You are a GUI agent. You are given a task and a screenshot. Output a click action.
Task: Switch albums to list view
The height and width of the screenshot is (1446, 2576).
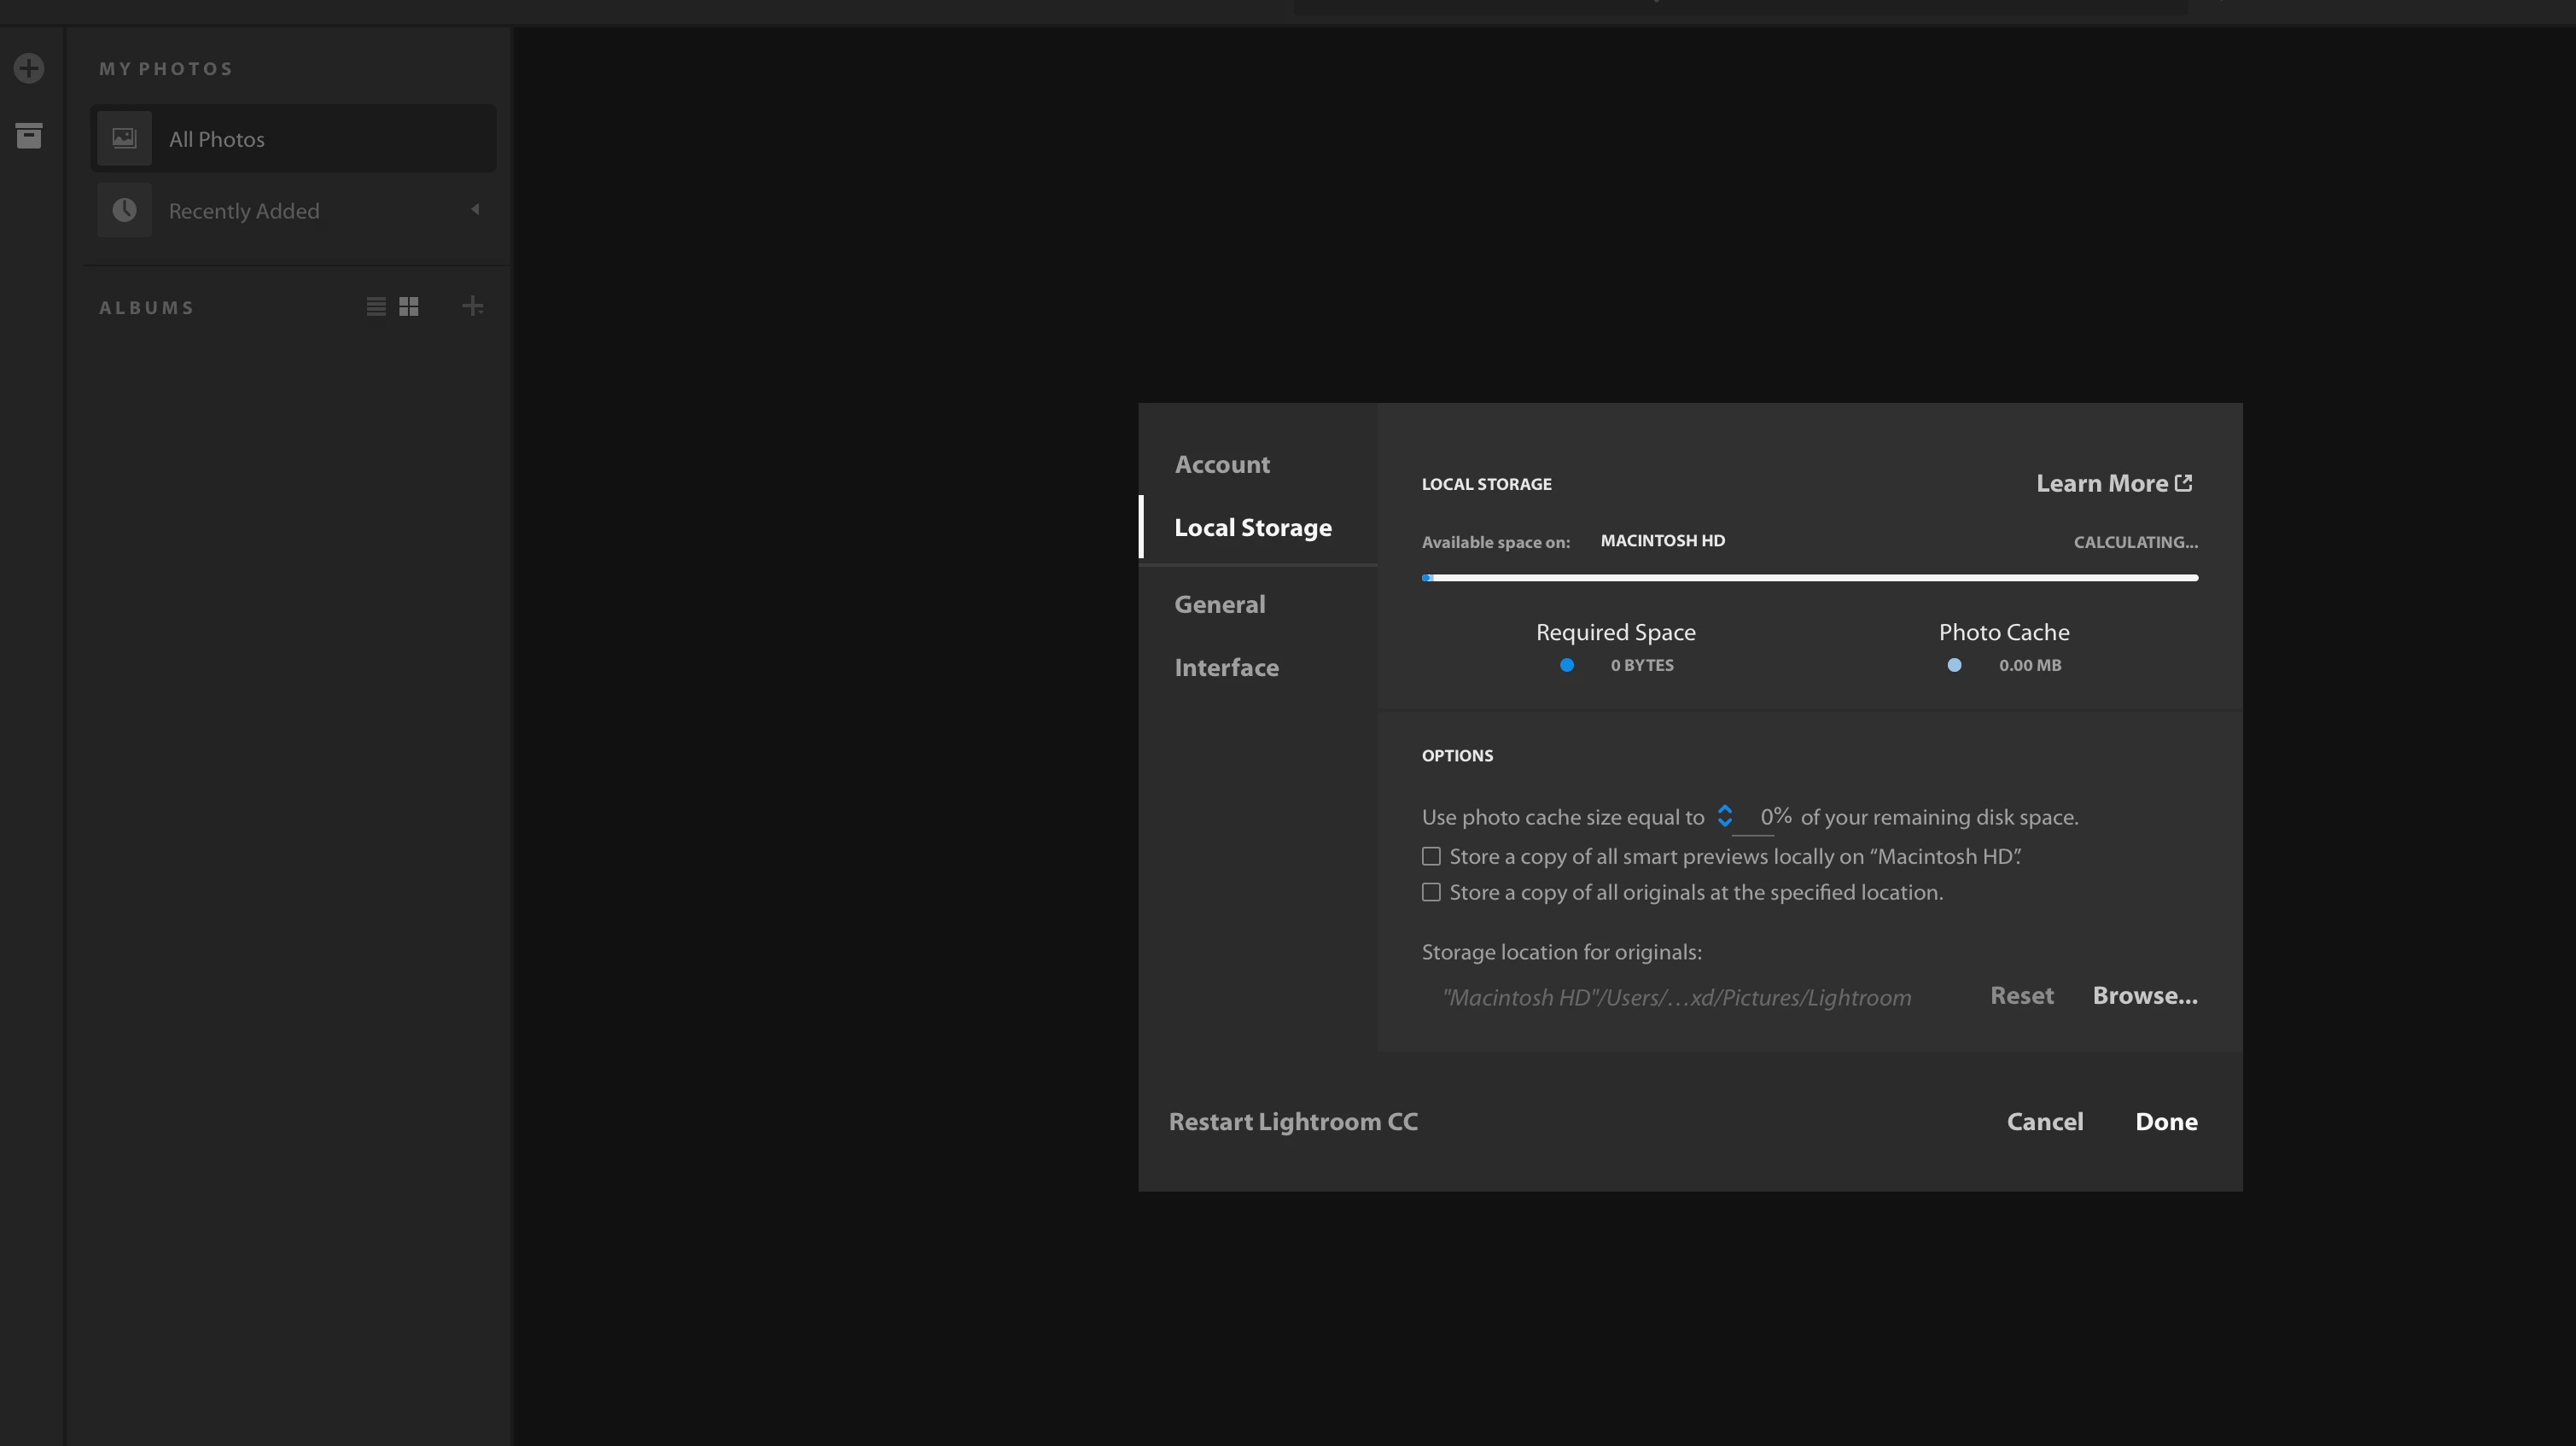coord(376,307)
